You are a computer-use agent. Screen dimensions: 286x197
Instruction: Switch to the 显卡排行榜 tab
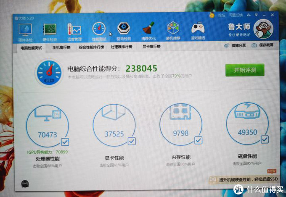click(x=151, y=47)
